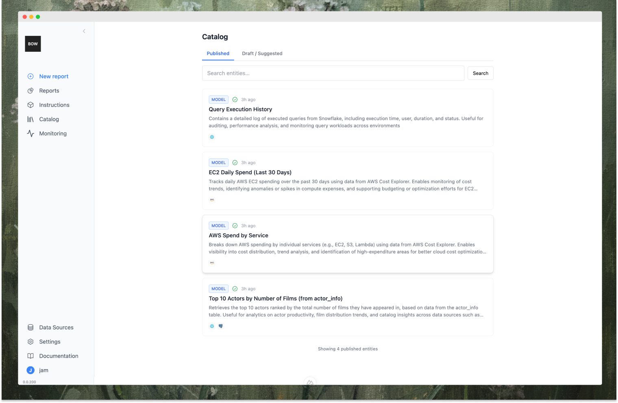Click the MODEL badge on AWS Spend by Service
Image resolution: width=618 pixels, height=403 pixels.
pyautogui.click(x=218, y=226)
